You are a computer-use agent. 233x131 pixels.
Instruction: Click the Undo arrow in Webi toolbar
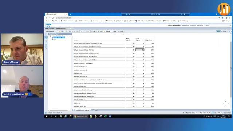point(82,31)
